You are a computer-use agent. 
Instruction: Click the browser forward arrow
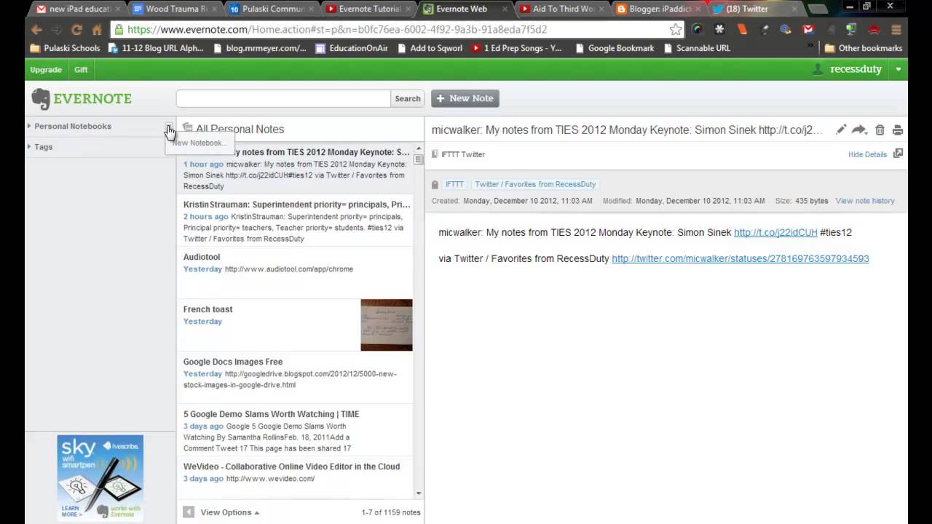[57, 30]
